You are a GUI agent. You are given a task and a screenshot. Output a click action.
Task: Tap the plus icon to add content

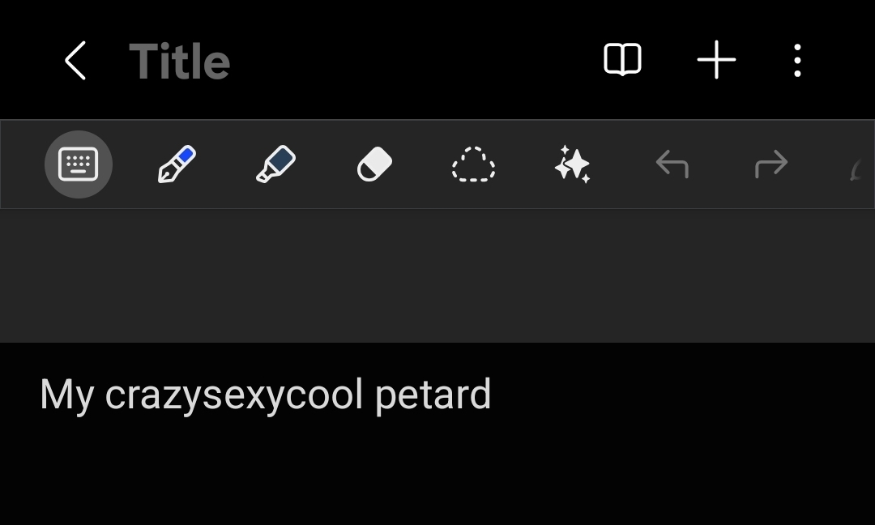click(716, 61)
